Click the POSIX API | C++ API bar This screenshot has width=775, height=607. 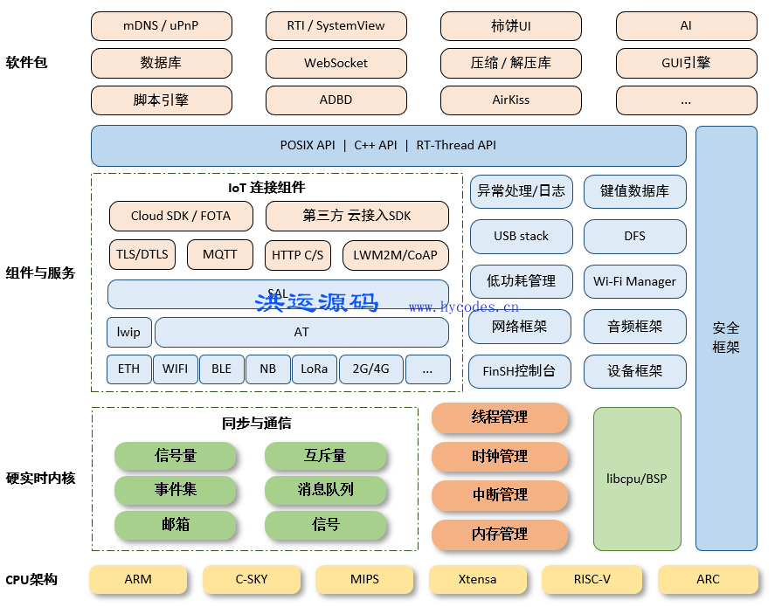[389, 146]
